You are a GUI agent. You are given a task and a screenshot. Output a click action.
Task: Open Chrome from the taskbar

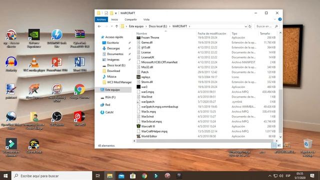(x=144, y=175)
